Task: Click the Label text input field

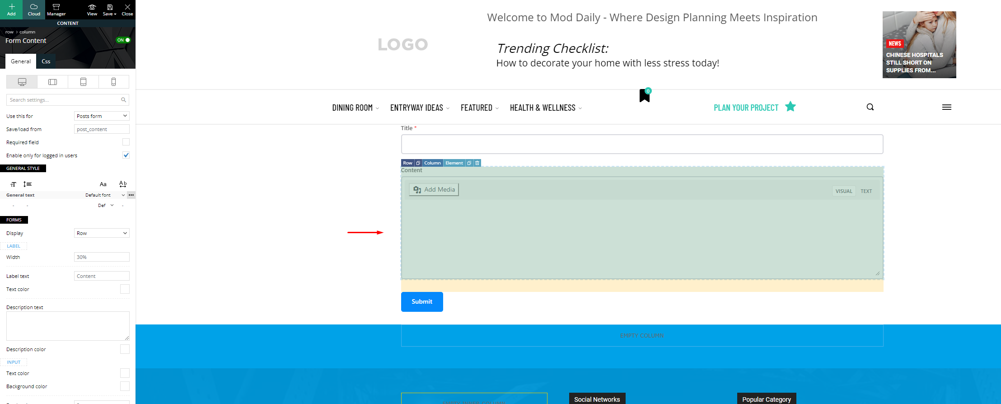Action: [x=102, y=276]
